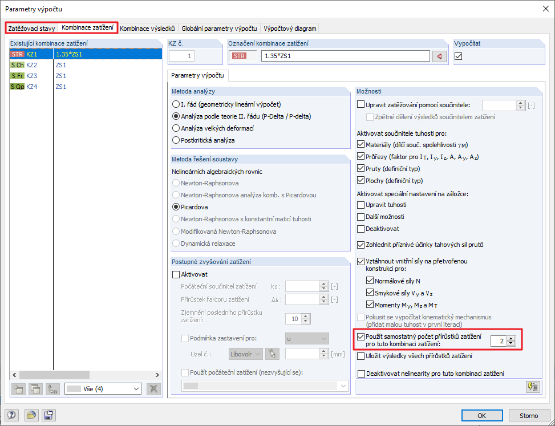
Task: Toggle Plochy (definiční typ) checkbox
Action: coord(360,181)
